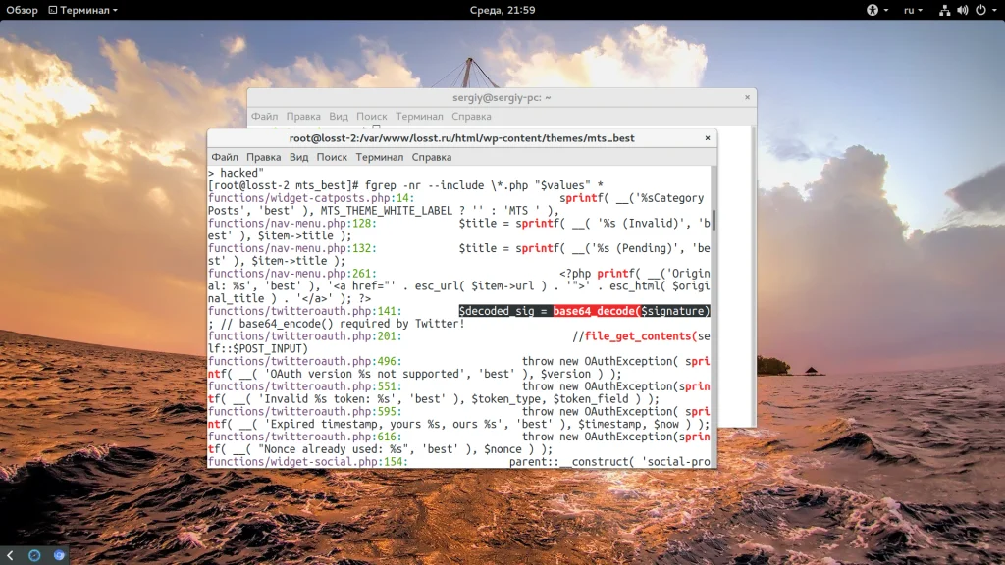Image resolution: width=1005 pixels, height=565 pixels.
Task: Open Поиск menu in sergiy@sergiy-pc terminal
Action: click(x=372, y=116)
